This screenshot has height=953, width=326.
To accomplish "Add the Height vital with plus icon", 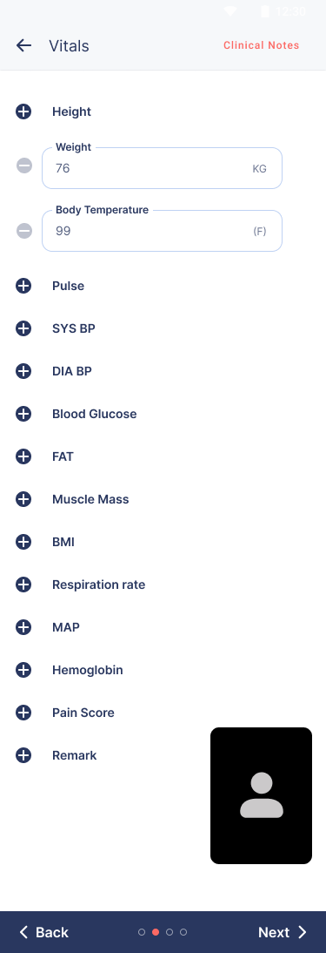I will 23,112.
